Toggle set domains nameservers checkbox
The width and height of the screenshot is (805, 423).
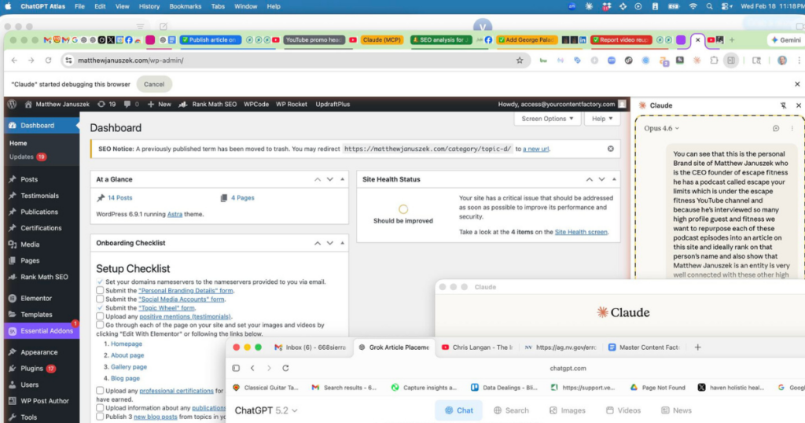click(100, 281)
